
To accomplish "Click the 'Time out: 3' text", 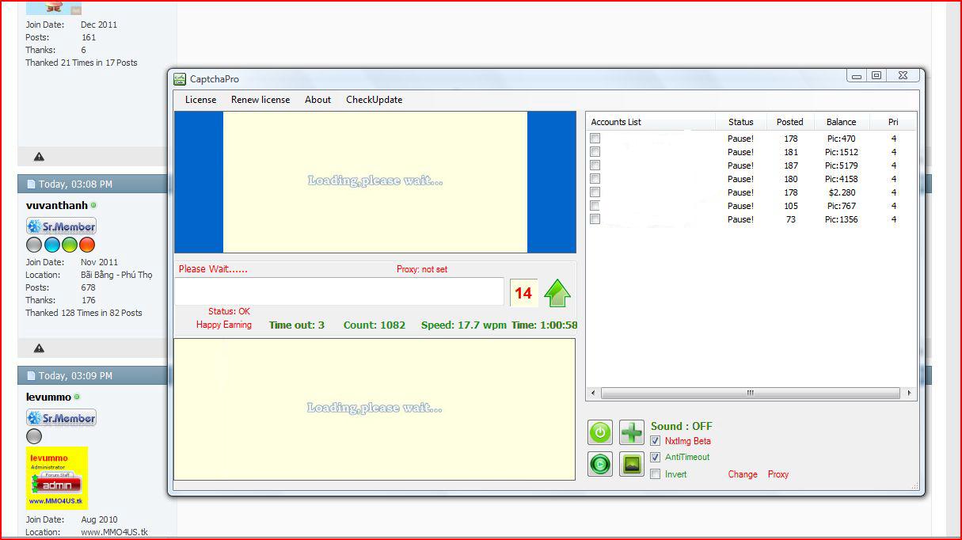I will 297,325.
